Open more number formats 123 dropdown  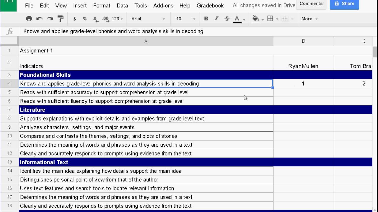coord(117,19)
